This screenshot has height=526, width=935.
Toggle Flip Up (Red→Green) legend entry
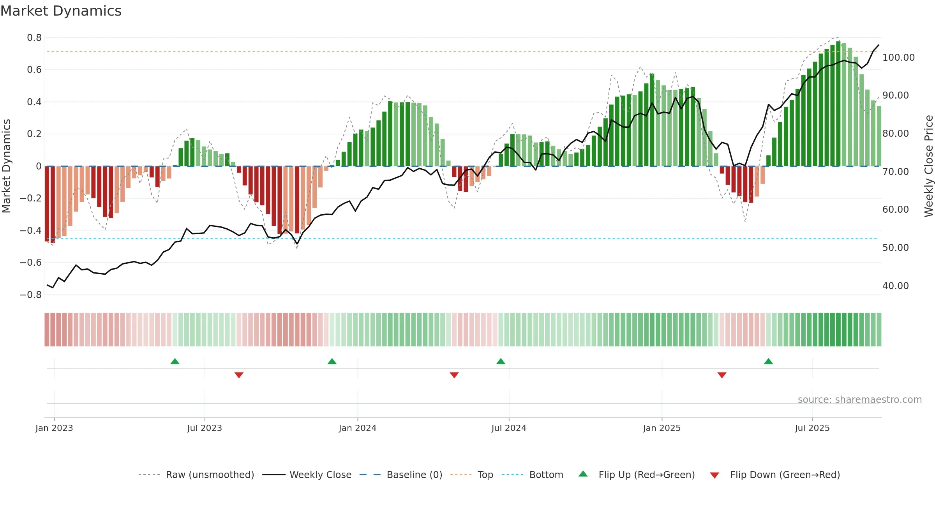[637, 475]
